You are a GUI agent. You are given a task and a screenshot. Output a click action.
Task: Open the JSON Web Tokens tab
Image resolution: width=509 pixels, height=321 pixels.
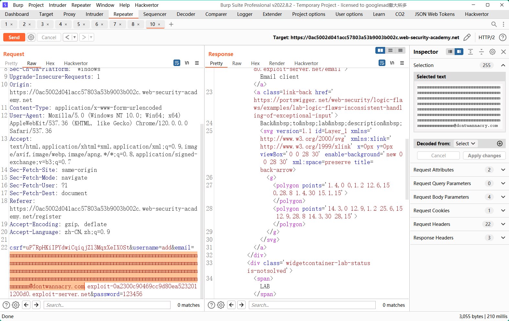[x=435, y=14]
